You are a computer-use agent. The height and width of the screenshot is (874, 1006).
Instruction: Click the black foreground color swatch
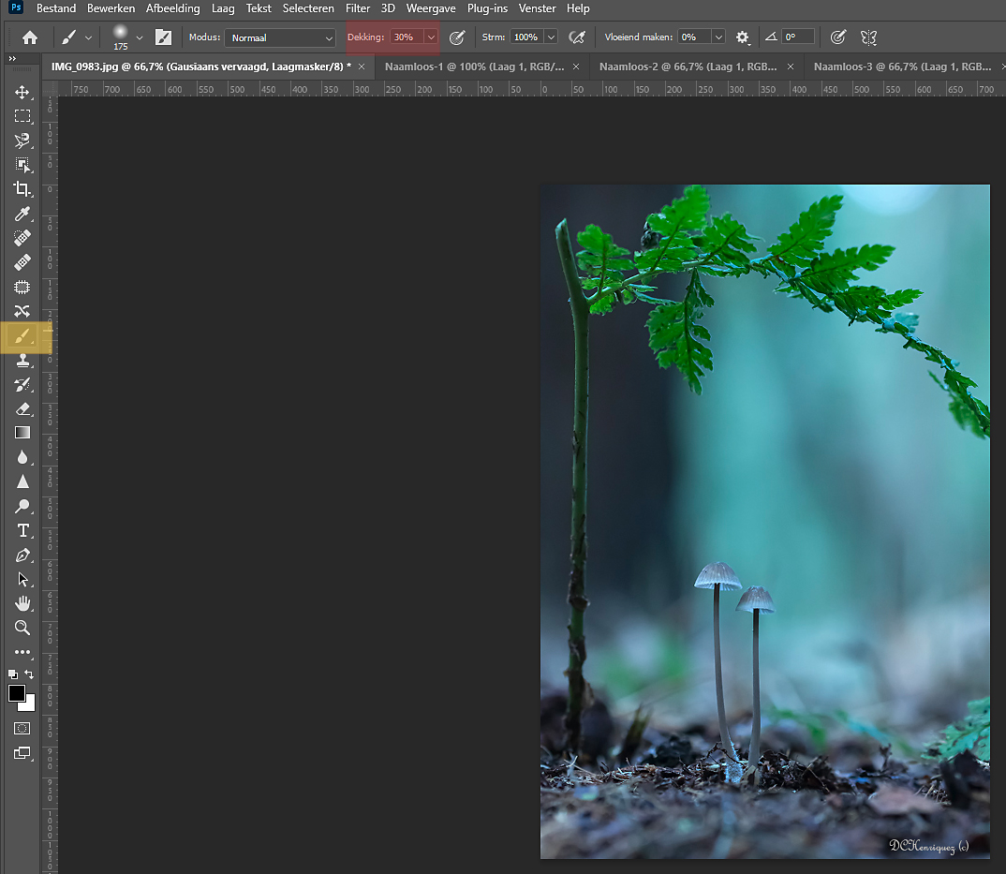17,693
